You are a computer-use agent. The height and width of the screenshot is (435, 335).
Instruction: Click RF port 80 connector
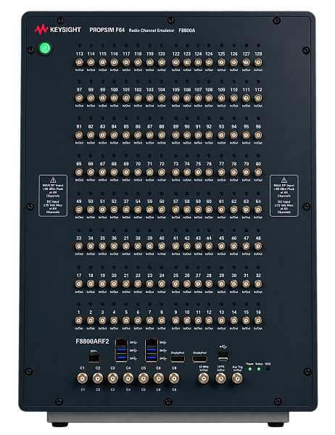tap(258, 173)
